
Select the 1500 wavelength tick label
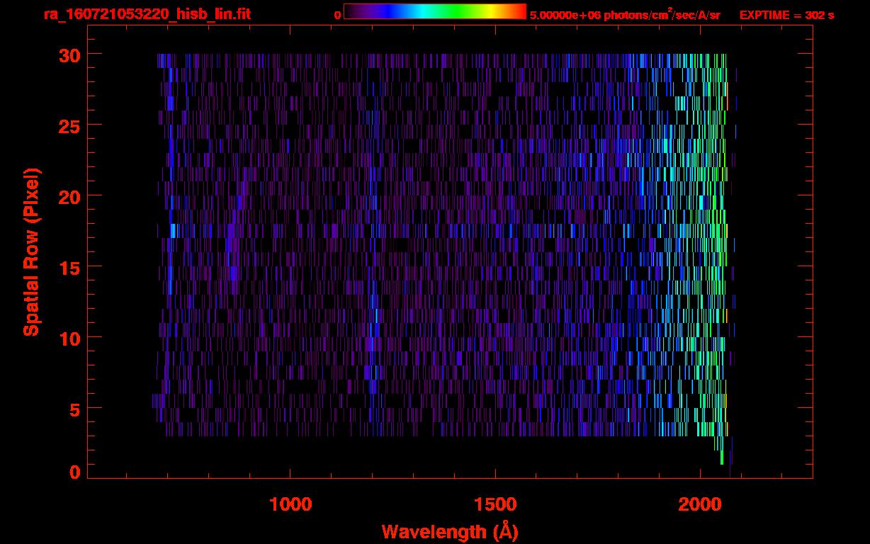point(495,504)
